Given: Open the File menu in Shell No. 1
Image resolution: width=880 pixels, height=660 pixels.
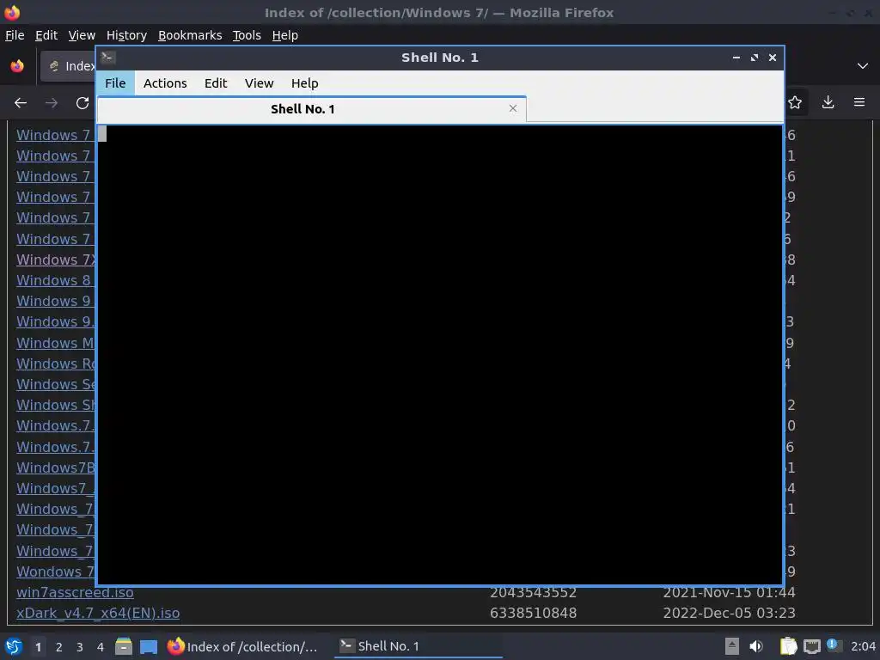Looking at the screenshot, I should click(x=115, y=83).
